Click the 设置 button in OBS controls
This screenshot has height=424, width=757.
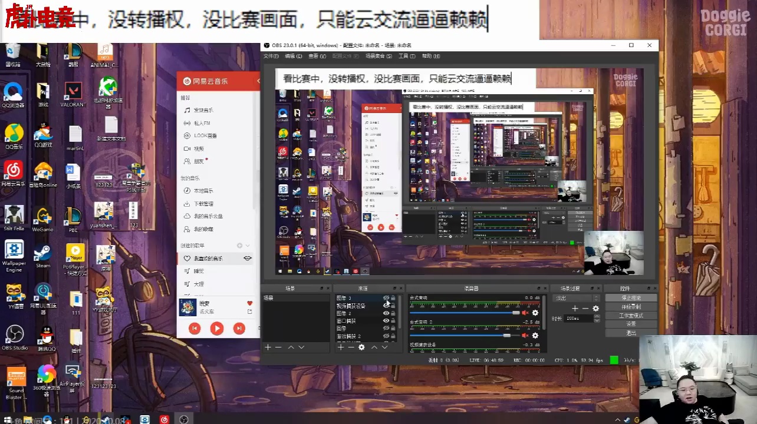click(x=631, y=324)
